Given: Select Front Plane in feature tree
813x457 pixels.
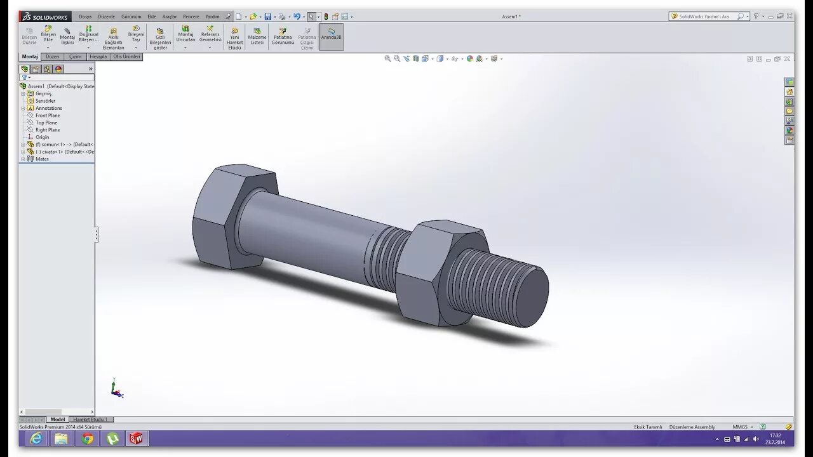Looking at the screenshot, I should [x=48, y=116].
